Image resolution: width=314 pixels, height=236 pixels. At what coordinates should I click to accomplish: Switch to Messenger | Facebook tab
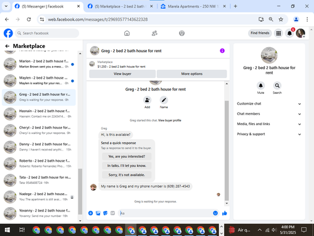[48, 6]
